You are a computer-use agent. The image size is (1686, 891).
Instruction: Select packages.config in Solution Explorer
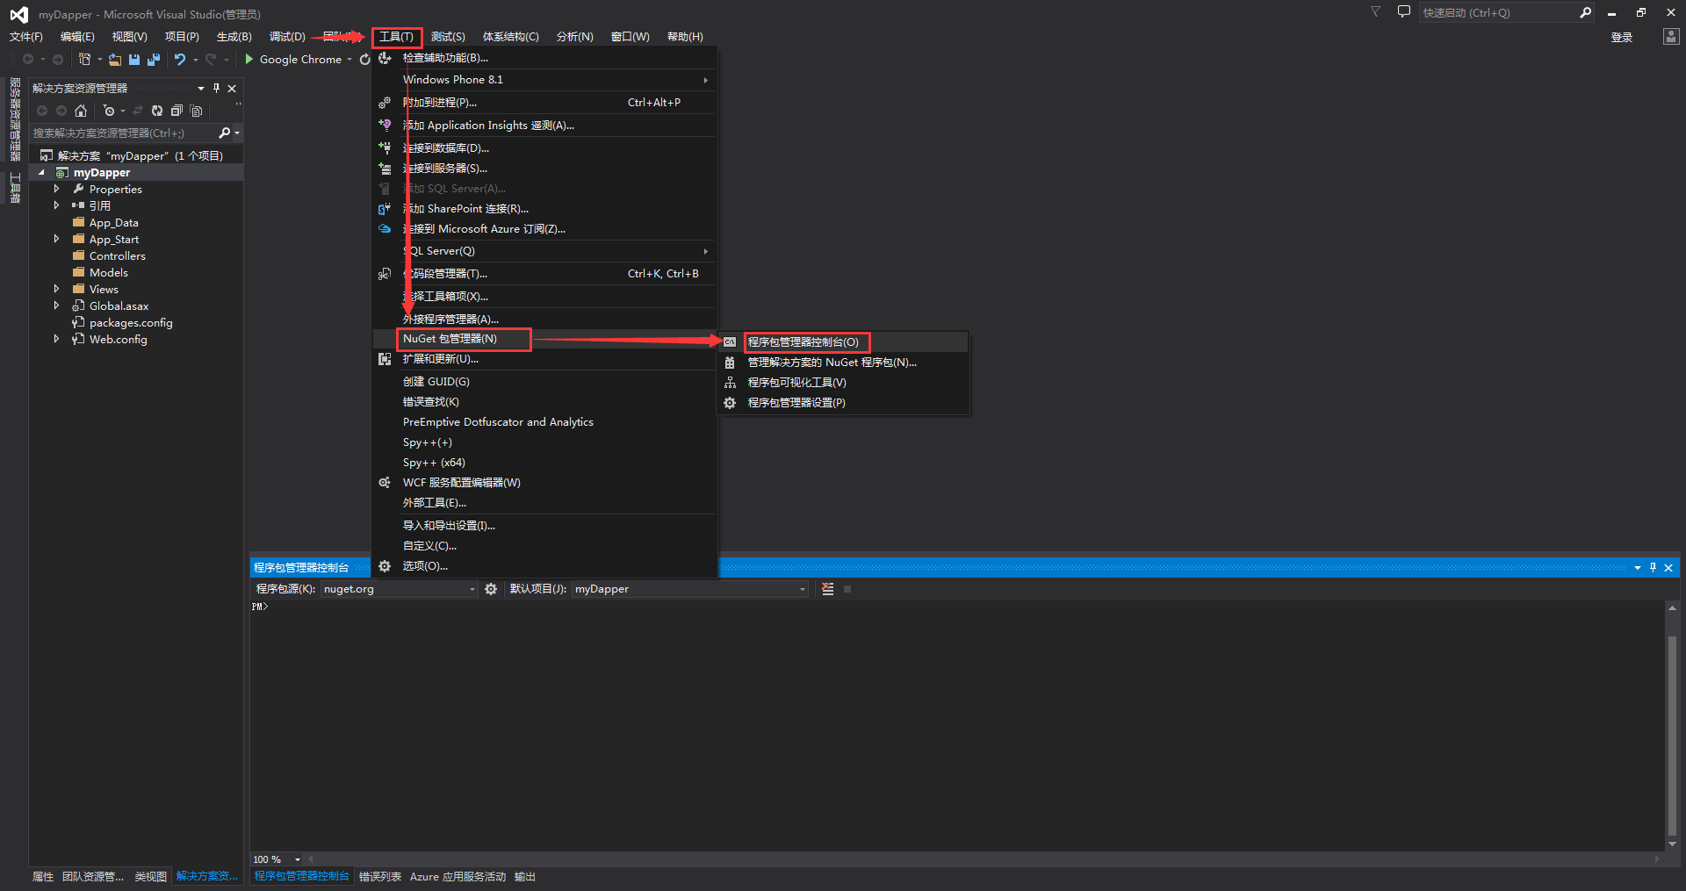point(131,322)
